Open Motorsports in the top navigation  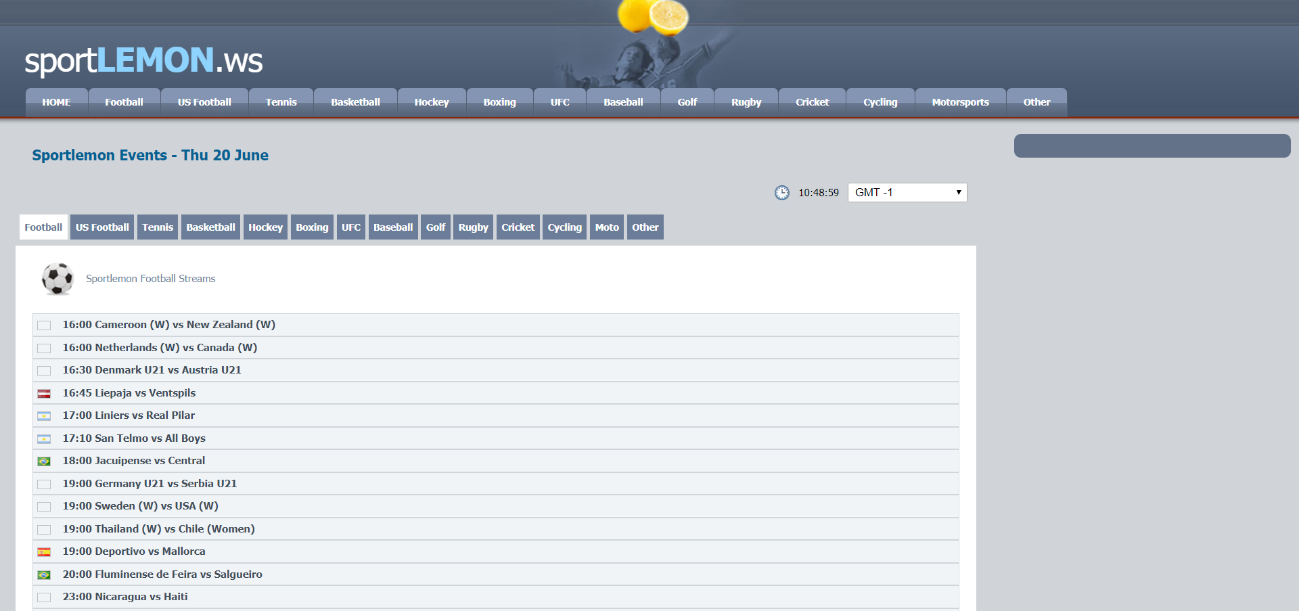point(960,103)
